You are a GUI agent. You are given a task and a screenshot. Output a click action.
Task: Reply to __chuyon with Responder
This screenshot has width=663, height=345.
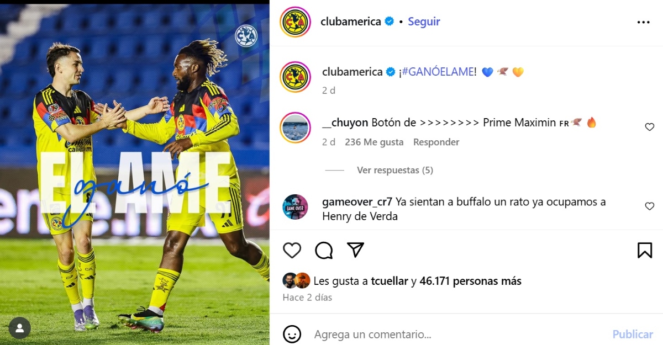[436, 142]
